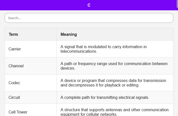
Task: Click the word 'telecommunications' in Carrier's meaning
Action: [78, 51]
